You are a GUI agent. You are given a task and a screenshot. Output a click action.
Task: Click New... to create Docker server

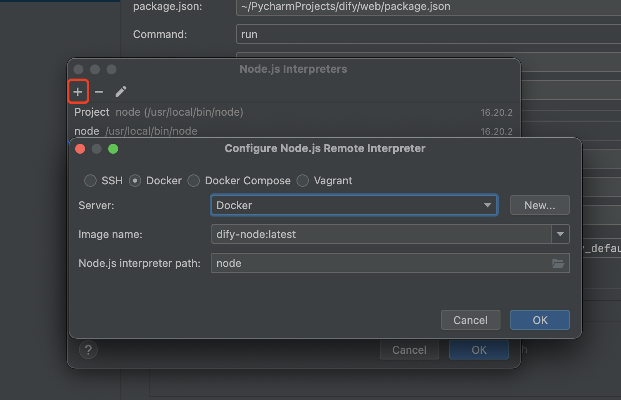pyautogui.click(x=540, y=205)
